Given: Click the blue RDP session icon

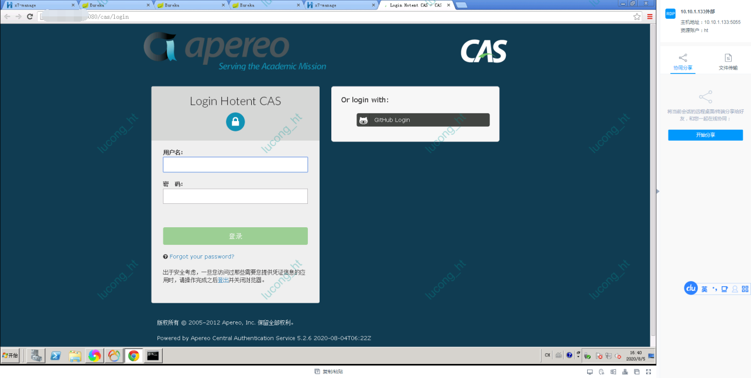Looking at the screenshot, I should tap(670, 14).
